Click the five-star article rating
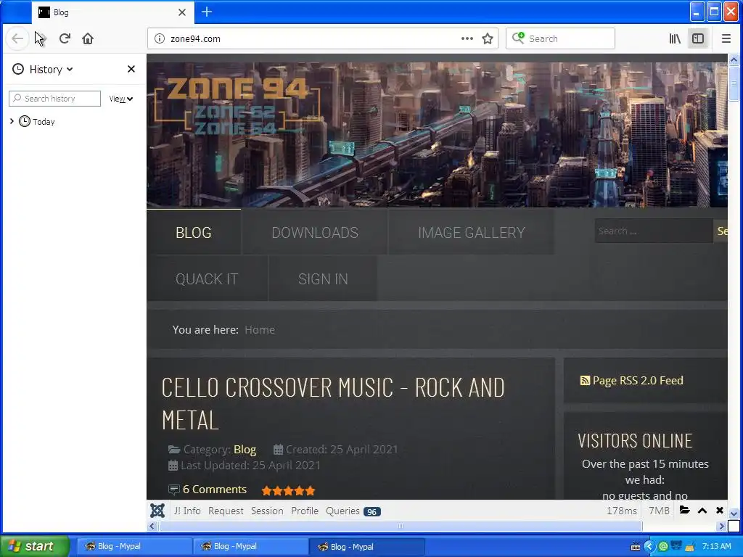Screen dimensions: 743x557 [x=288, y=491]
